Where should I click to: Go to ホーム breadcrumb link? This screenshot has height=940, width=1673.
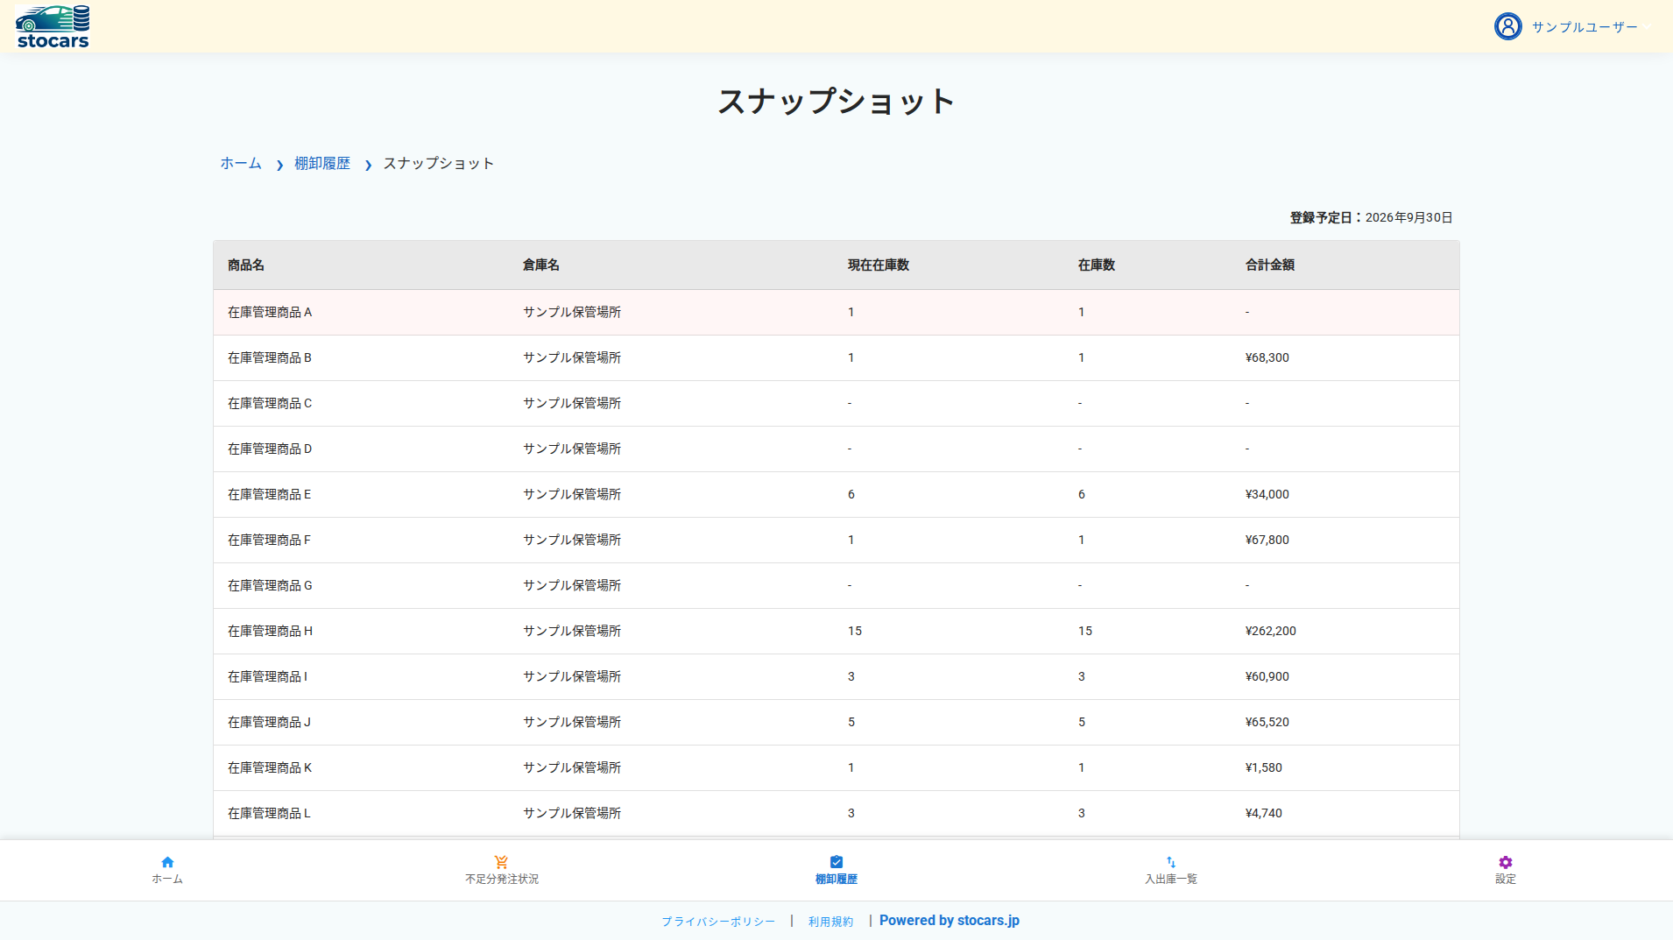241,163
